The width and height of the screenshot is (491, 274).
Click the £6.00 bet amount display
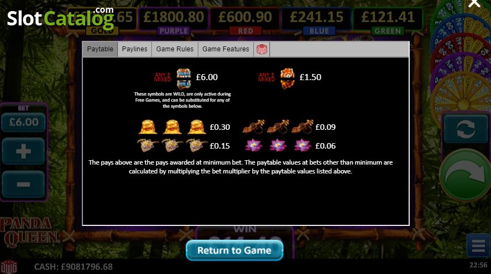(23, 122)
